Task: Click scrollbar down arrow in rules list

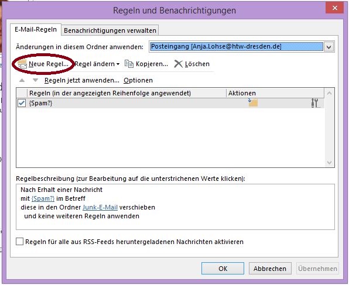Action: (x=330, y=163)
